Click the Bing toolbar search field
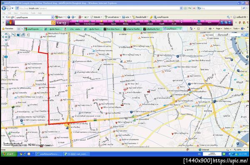250x165 pixels. pyautogui.click(x=33, y=23)
